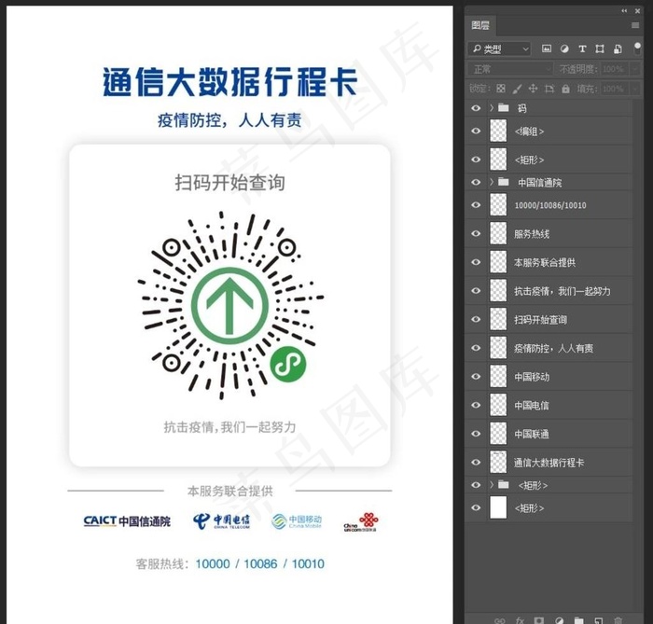Click 扫码开始查询 text on the canvas

click(x=229, y=182)
